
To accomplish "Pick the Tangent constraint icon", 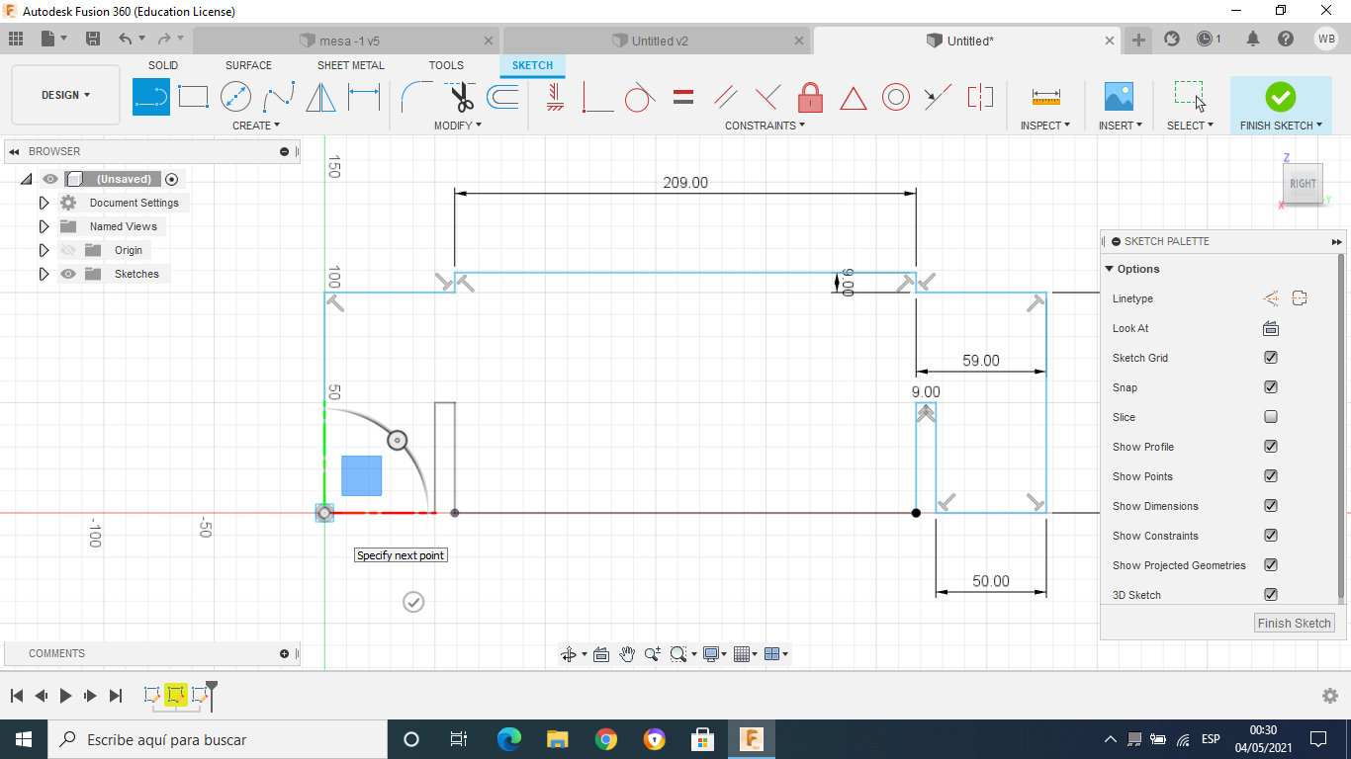I will click(x=640, y=97).
